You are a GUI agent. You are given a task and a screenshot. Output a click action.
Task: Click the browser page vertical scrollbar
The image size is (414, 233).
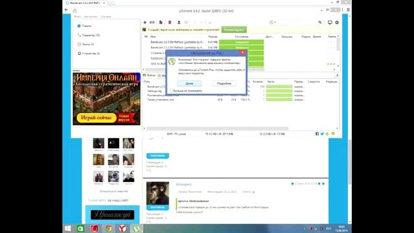350,162
